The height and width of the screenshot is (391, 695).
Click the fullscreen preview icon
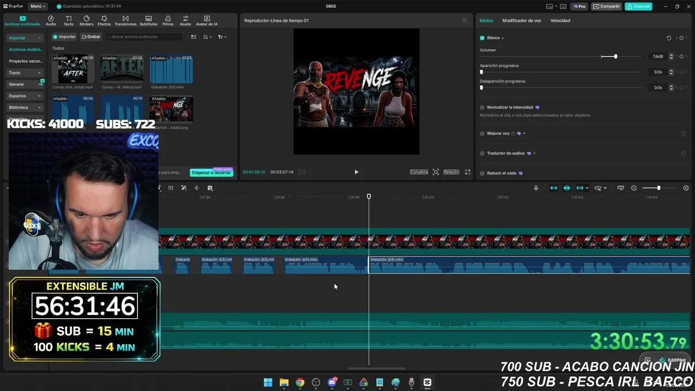point(467,172)
